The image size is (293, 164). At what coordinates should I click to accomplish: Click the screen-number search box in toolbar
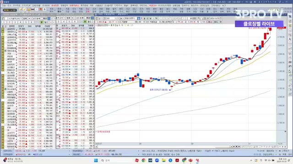pyautogui.click(x=10, y=10)
